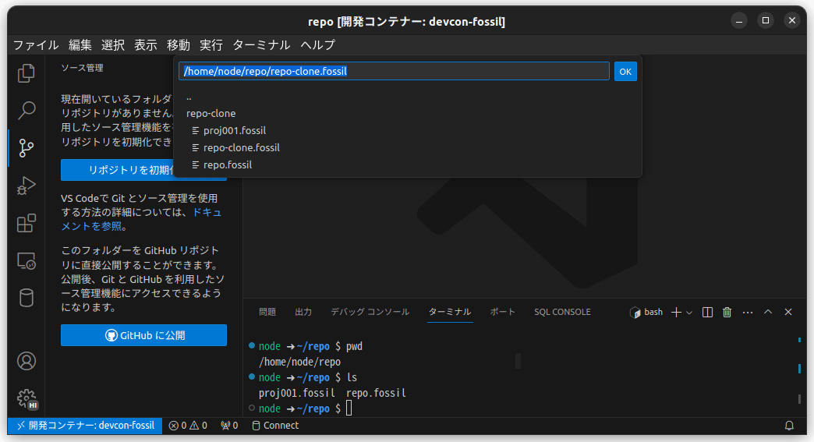Open the ターミナル menu in menu bar
Screen dimensions: 814x442
[x=261, y=45]
